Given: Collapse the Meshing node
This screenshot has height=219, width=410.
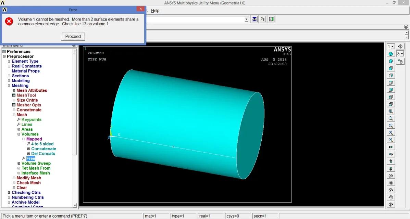Looking at the screenshot, I should [x=9, y=86].
